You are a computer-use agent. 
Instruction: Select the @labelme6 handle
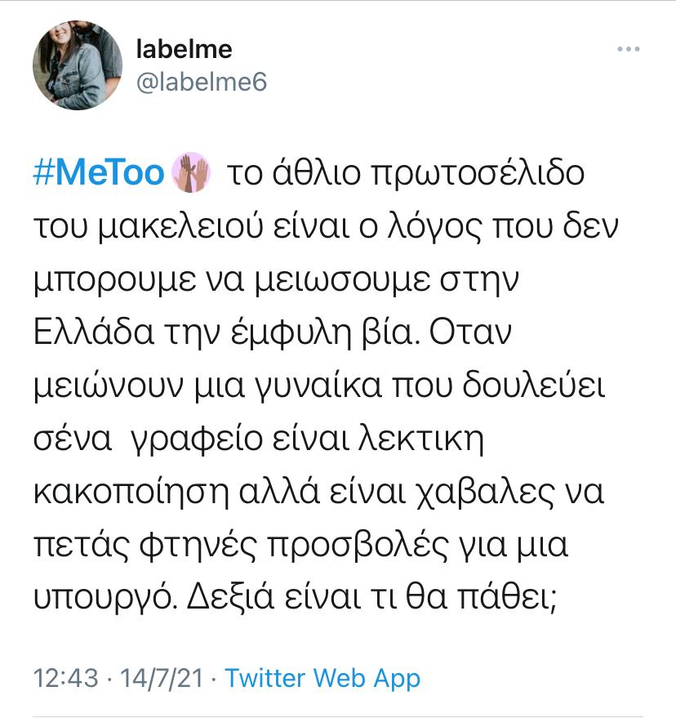pos(202,83)
